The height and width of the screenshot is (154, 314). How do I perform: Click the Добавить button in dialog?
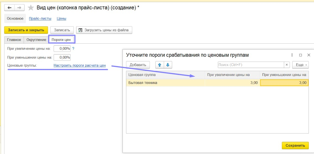pos(138,65)
